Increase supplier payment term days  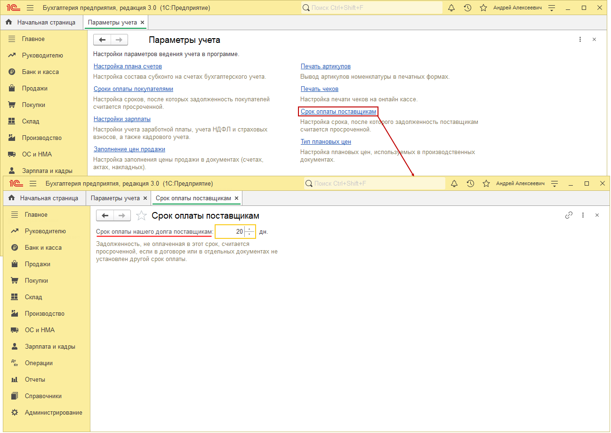pos(249,229)
